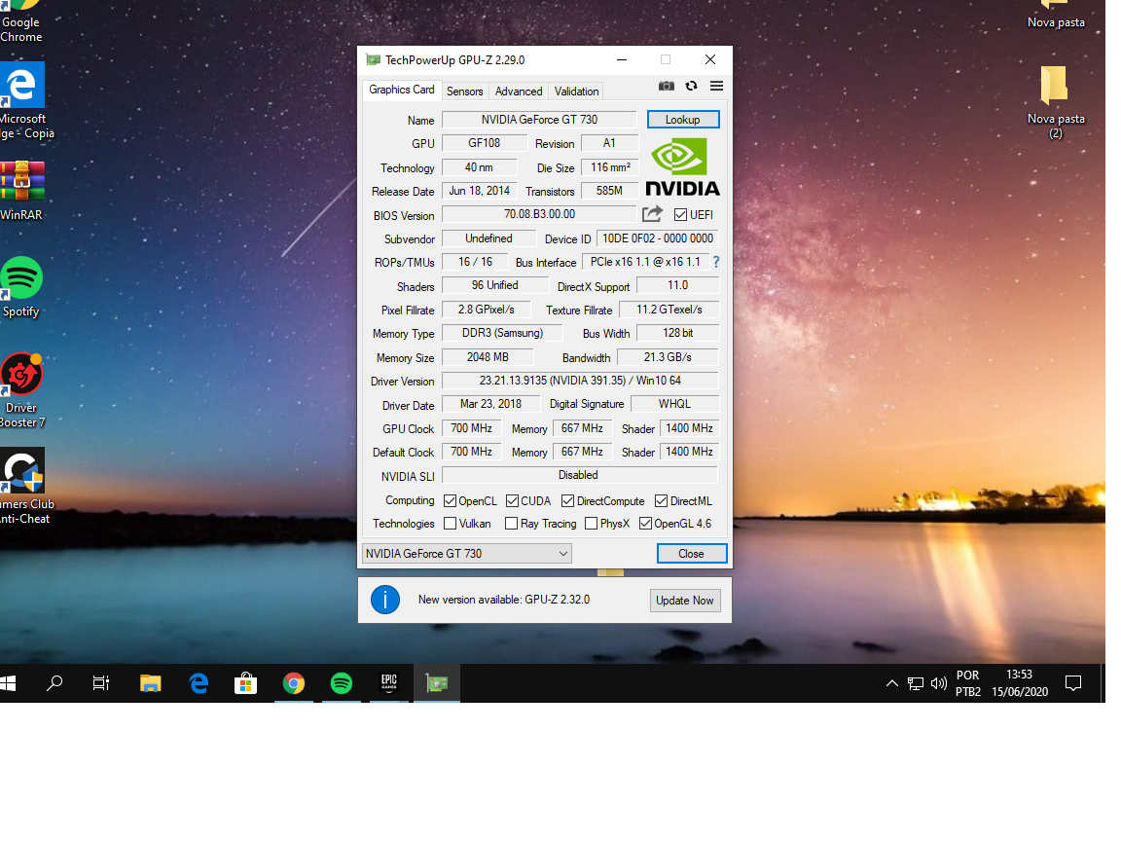
Task: Open network status in system tray
Action: click(x=916, y=683)
